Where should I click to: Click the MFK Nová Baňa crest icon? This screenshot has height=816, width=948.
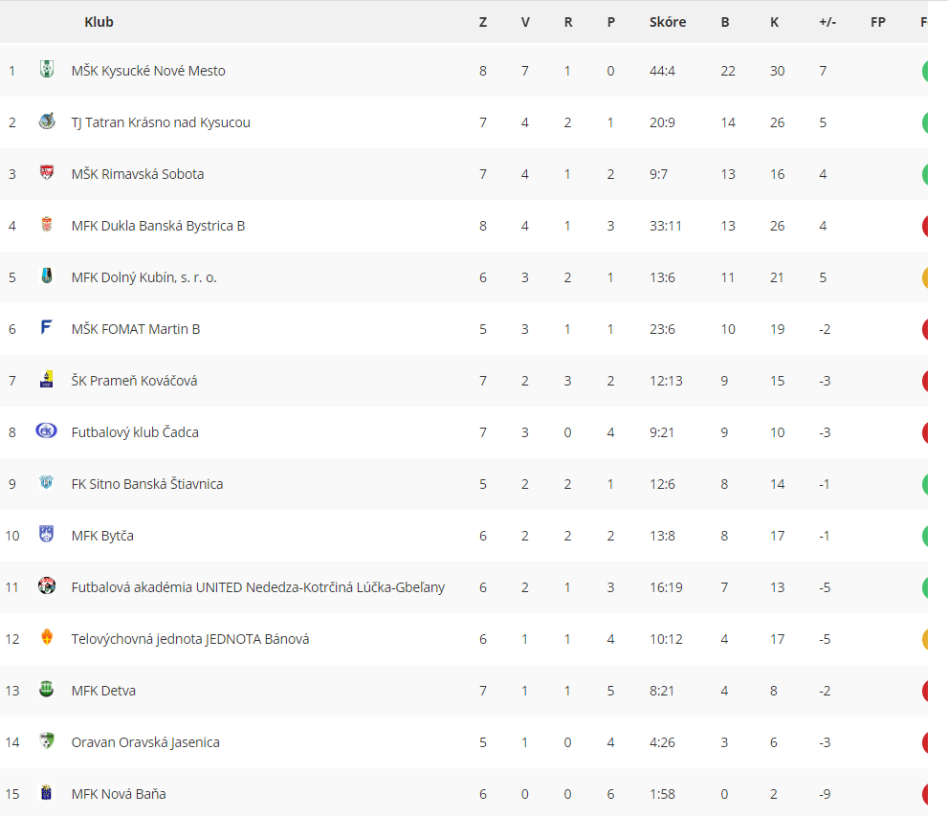(47, 792)
